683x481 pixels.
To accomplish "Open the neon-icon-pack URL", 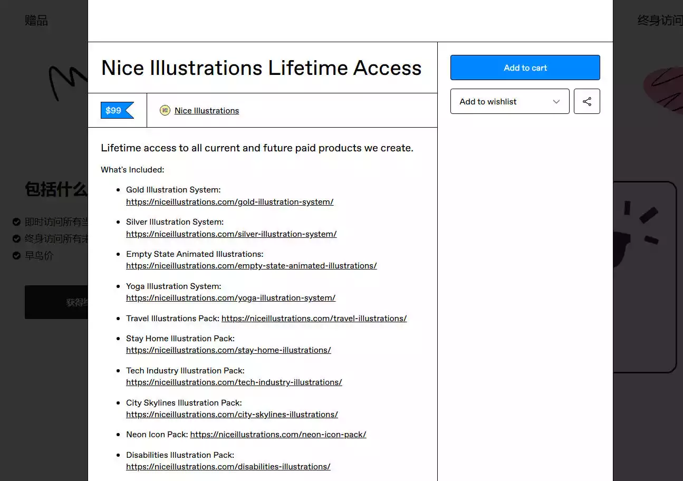I will [x=278, y=435].
